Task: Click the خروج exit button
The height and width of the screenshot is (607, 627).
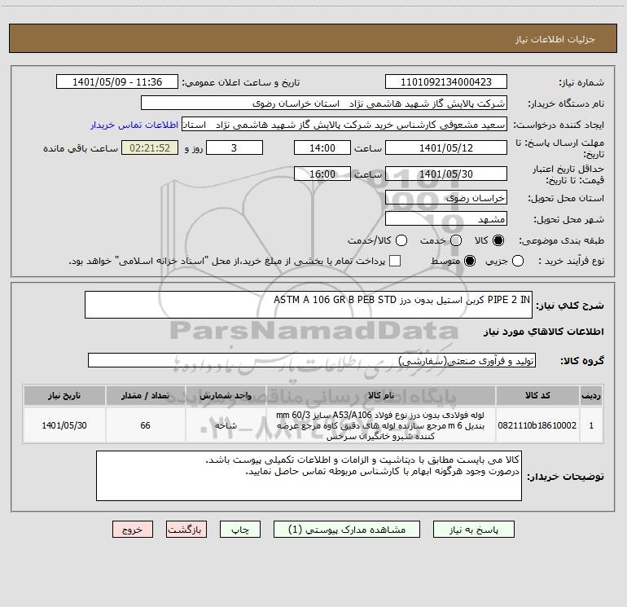Action: coord(133,530)
